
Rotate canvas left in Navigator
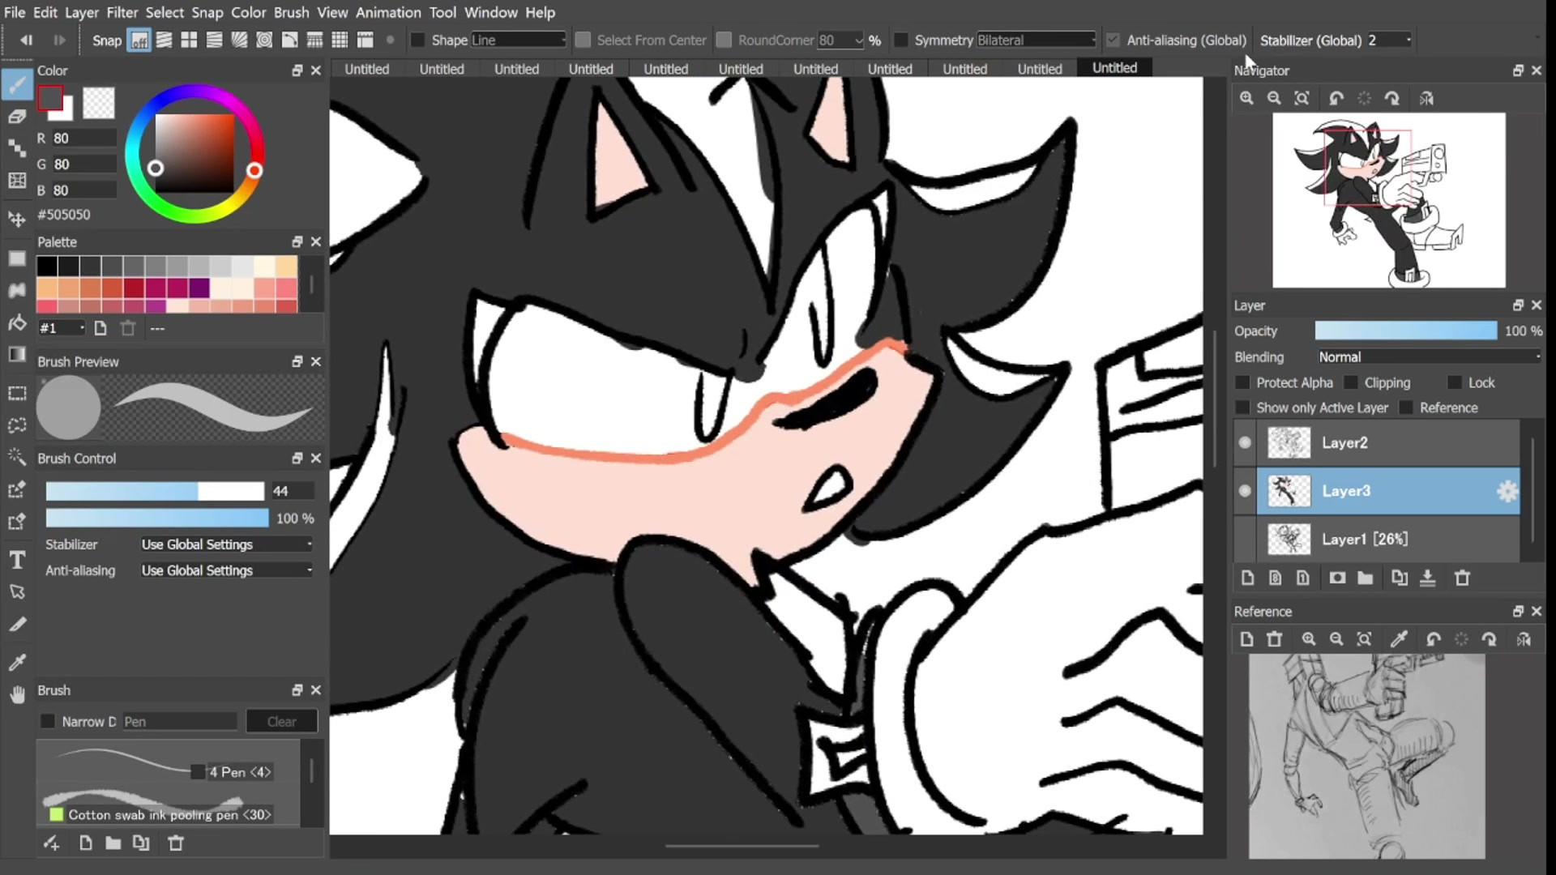[1336, 98]
